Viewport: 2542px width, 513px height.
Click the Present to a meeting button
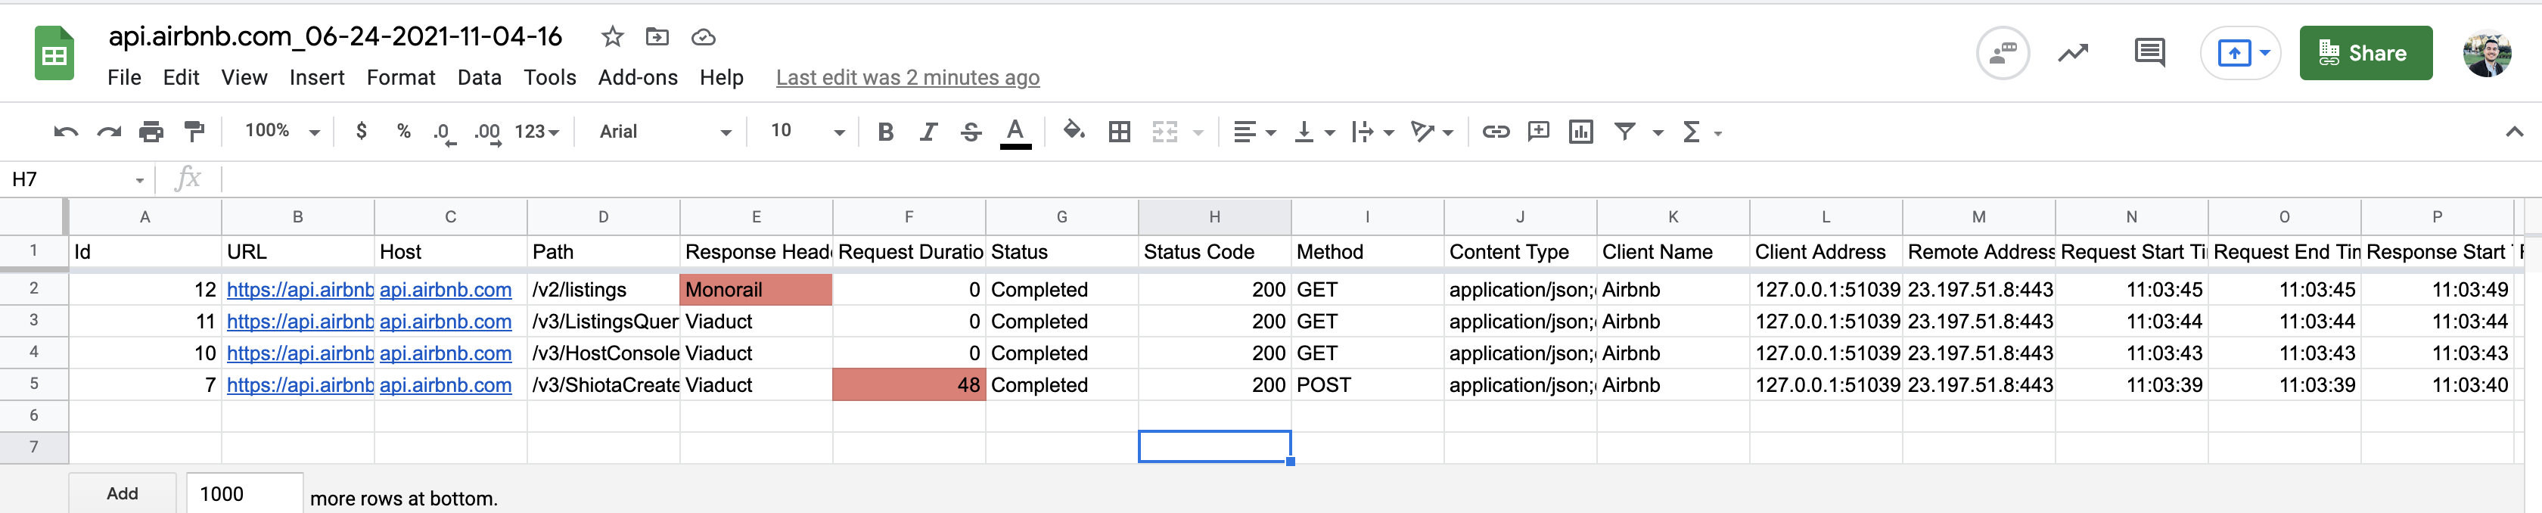pyautogui.click(x=2241, y=53)
